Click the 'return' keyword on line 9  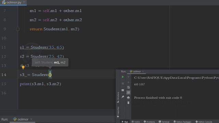pyautogui.click(x=36, y=29)
